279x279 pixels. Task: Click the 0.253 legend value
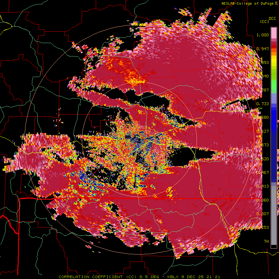(263, 228)
